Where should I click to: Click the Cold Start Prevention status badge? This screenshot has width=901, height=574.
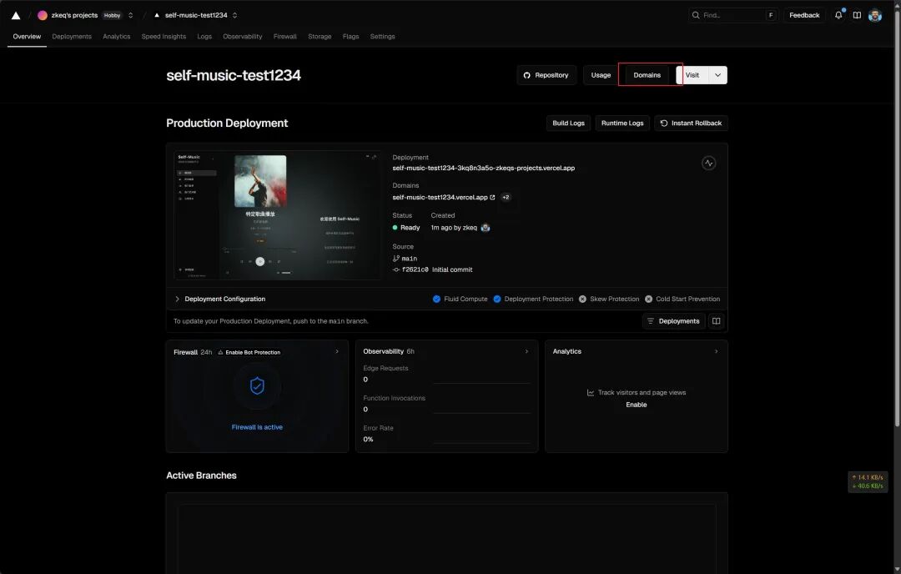tap(682, 299)
